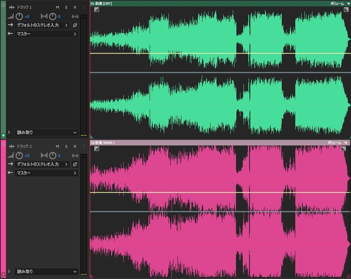Viewport: 351px width, 279px height.
Task: Click Track 1 green color square
Action: point(3,135)
